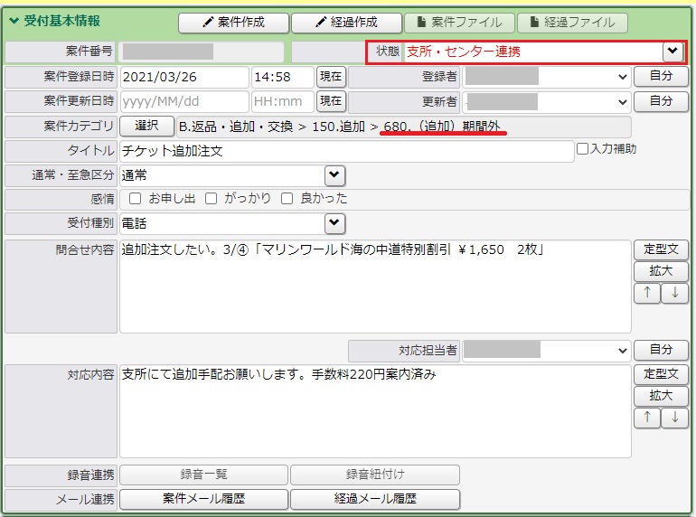Open 案件メール履歴
This screenshot has width=696, height=517.
click(x=203, y=499)
